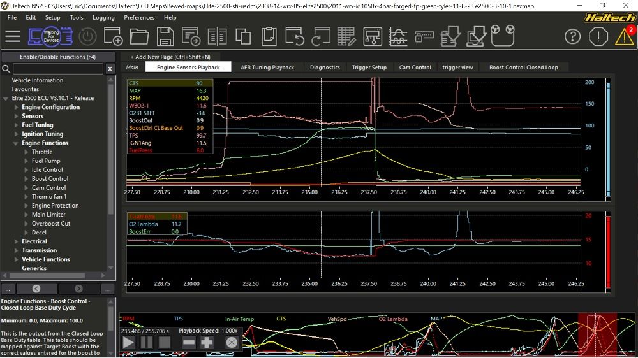Open the warning triangle alerts icon
The height and width of the screenshot is (358, 638).
tap(623, 36)
